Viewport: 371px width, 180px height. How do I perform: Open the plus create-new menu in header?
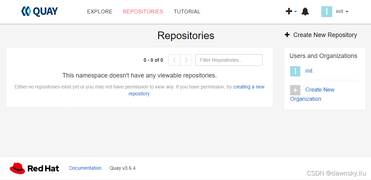click(x=291, y=11)
